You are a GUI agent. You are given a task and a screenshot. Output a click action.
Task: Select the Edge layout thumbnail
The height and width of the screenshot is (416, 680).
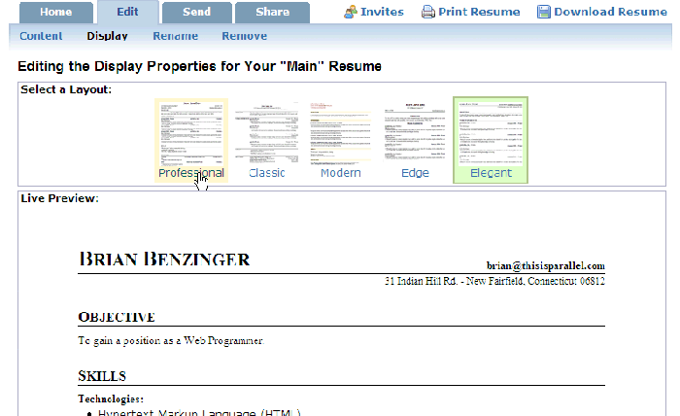415,133
